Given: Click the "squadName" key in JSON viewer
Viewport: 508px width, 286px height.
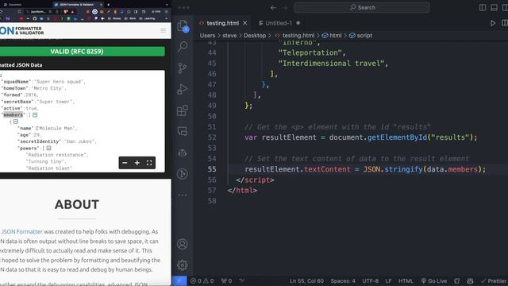Looking at the screenshot, I should [x=16, y=82].
